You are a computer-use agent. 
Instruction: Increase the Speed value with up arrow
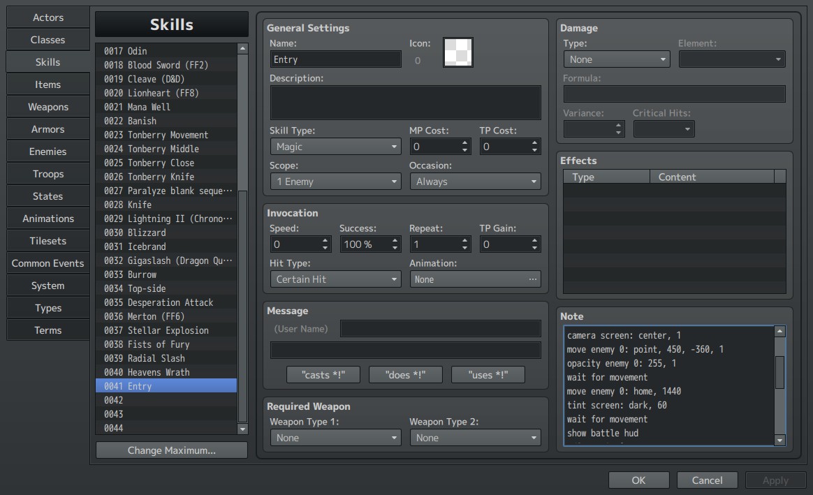325,240
